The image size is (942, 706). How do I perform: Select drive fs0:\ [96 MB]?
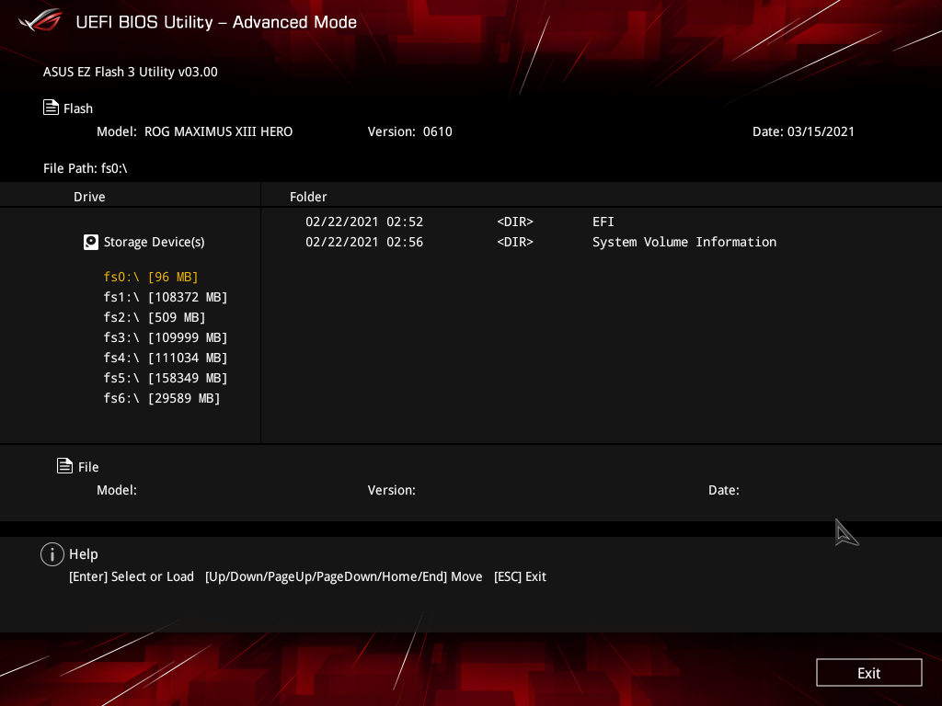tap(150, 277)
